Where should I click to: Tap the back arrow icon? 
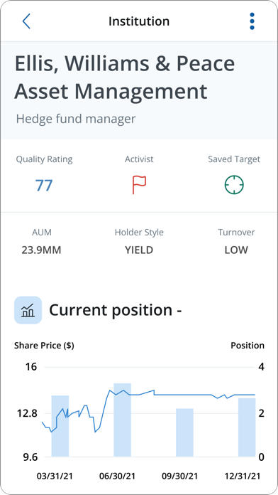click(x=26, y=21)
